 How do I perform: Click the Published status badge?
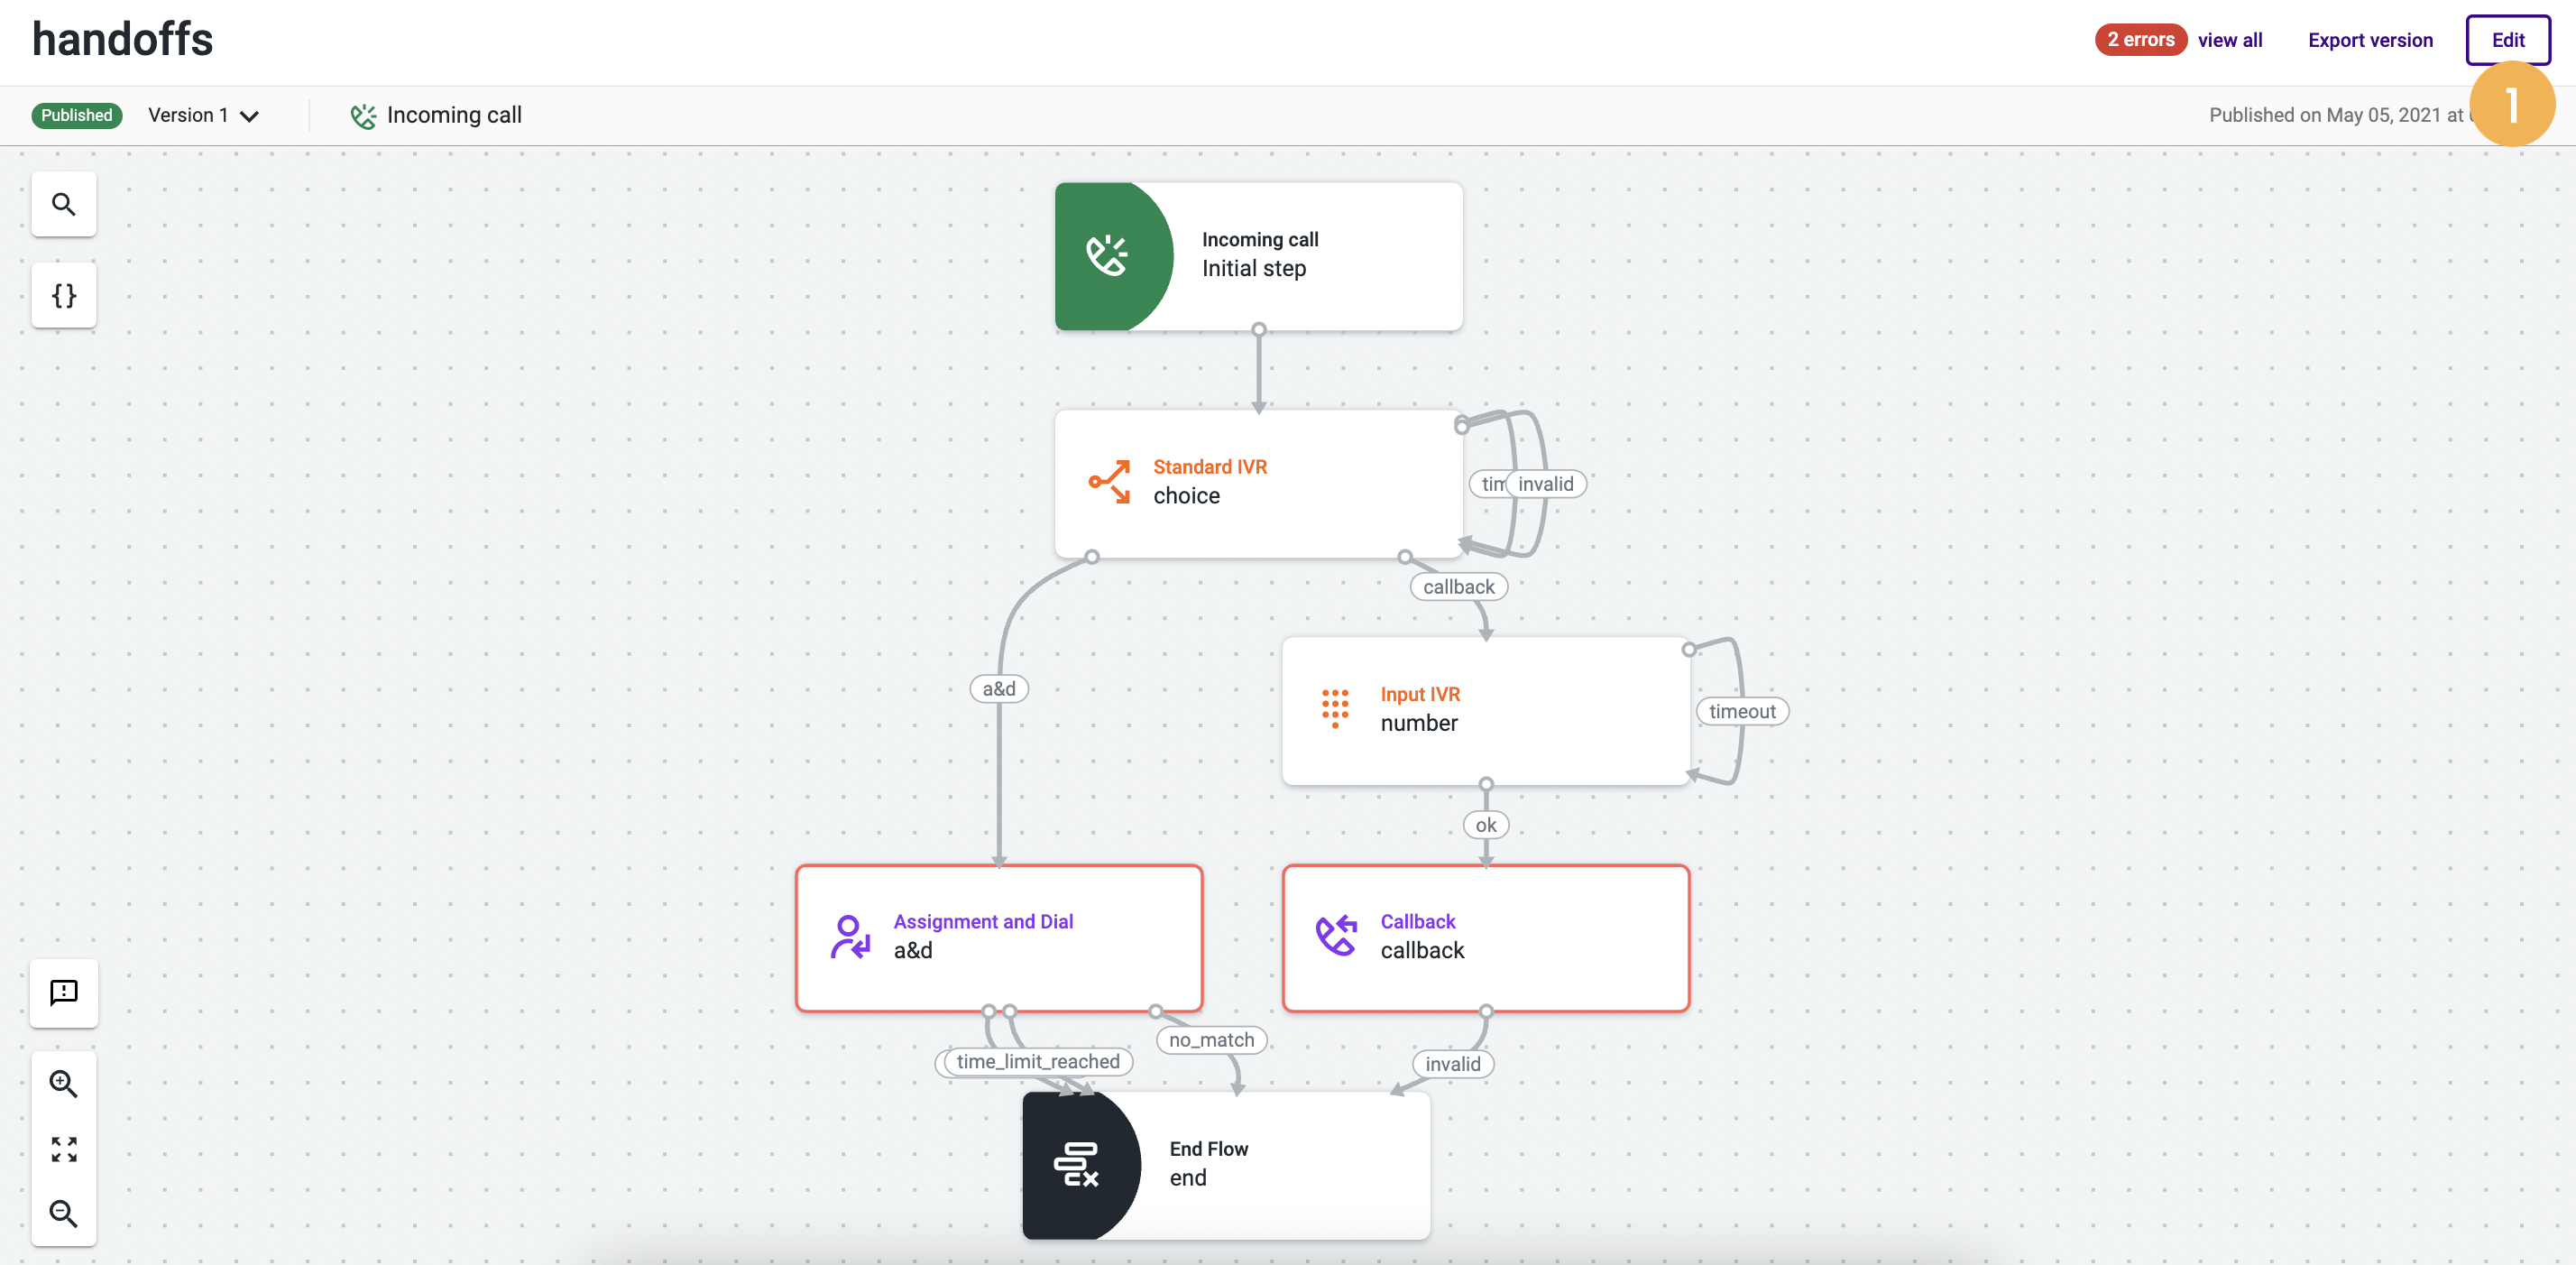click(x=76, y=115)
